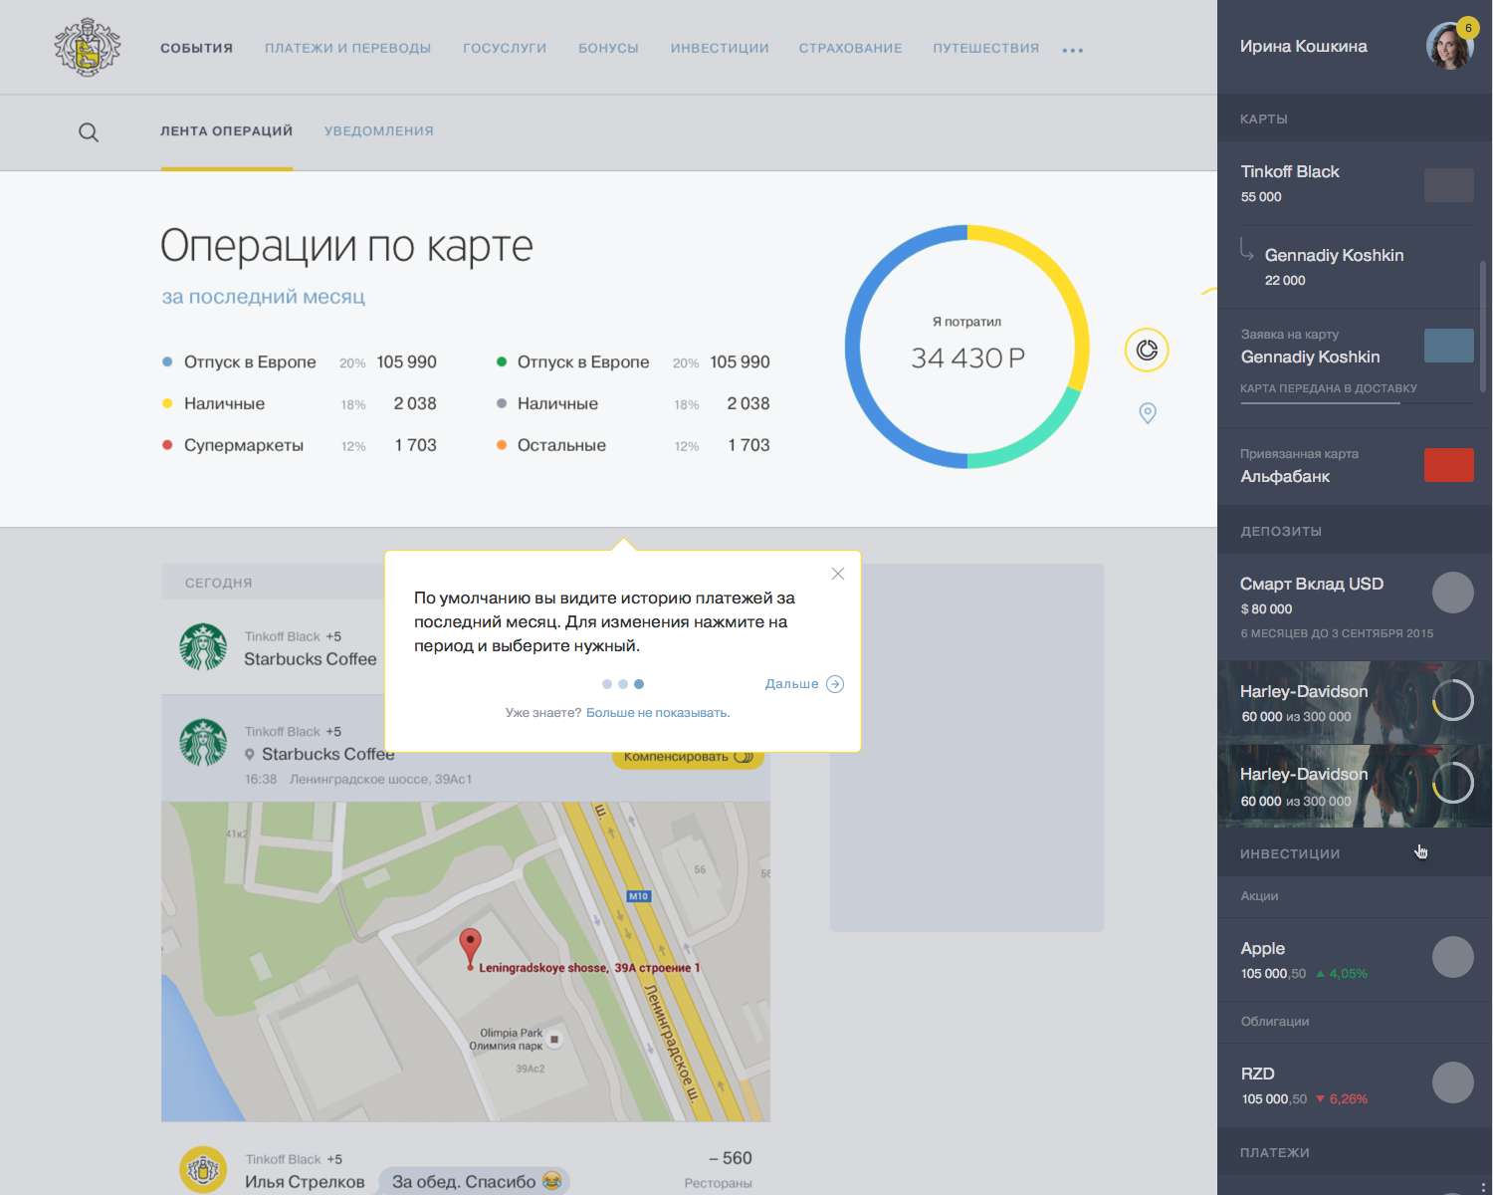Click upper Harley-Davidson goal progress ring
This screenshot has height=1195, width=1493.
[x=1452, y=700]
